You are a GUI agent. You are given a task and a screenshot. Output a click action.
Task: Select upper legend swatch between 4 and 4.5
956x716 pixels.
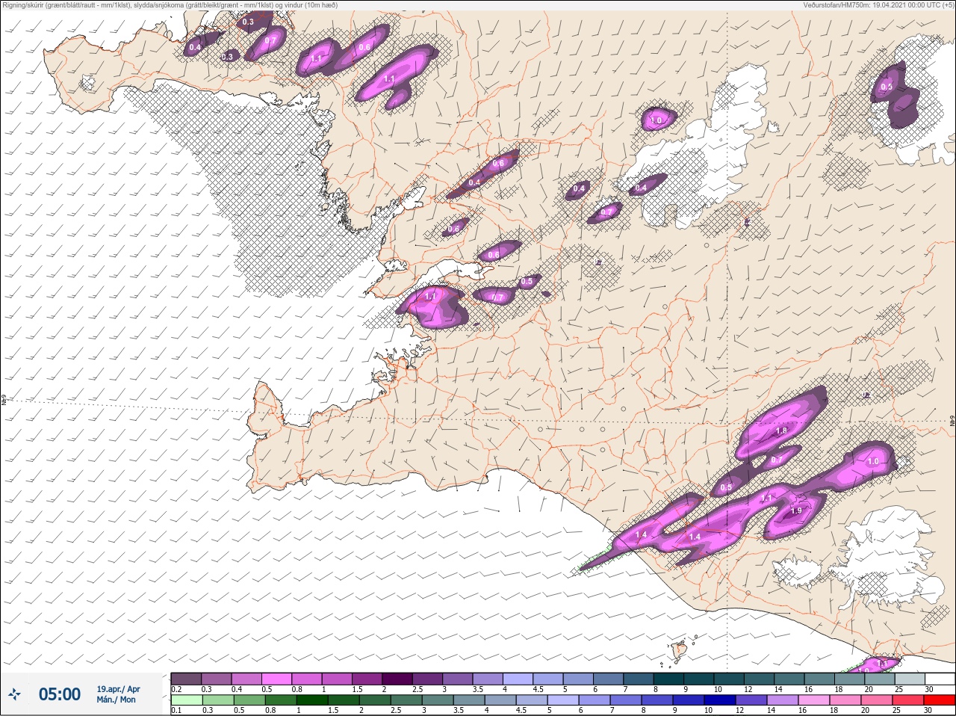click(519, 679)
